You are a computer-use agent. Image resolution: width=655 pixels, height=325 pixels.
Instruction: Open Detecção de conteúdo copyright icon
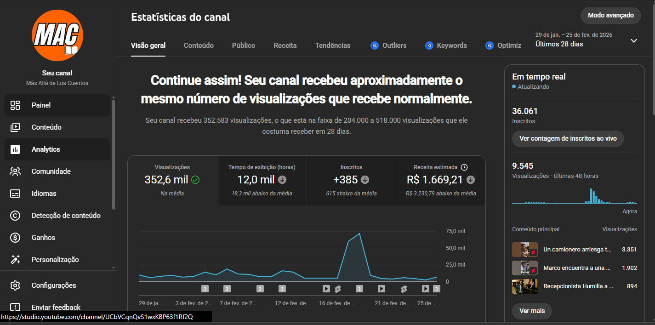tap(15, 216)
